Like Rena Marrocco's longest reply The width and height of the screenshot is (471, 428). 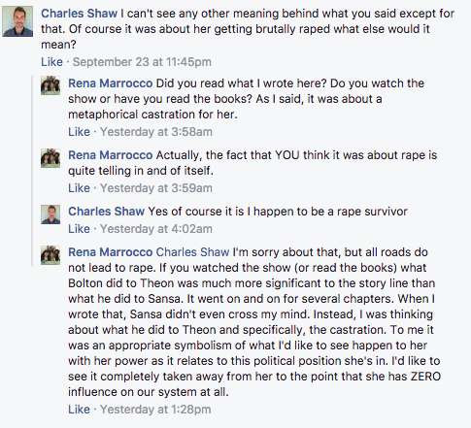pyautogui.click(x=79, y=410)
